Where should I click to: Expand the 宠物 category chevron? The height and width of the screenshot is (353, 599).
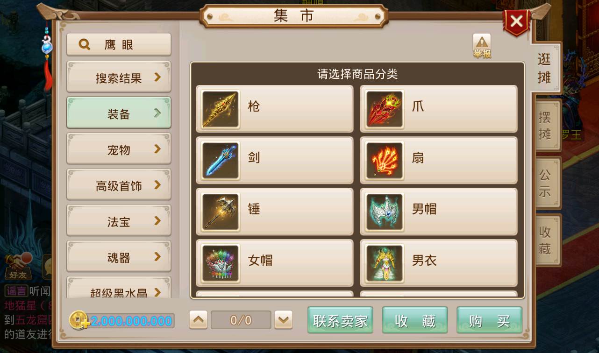tap(157, 149)
